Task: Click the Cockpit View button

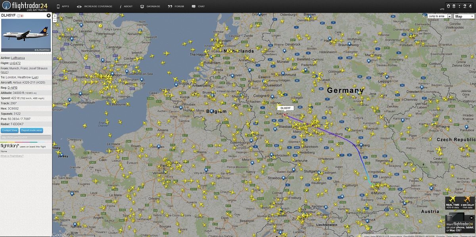Action: [x=10, y=130]
